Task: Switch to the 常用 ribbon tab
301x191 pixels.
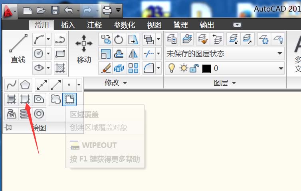Action: [42, 25]
